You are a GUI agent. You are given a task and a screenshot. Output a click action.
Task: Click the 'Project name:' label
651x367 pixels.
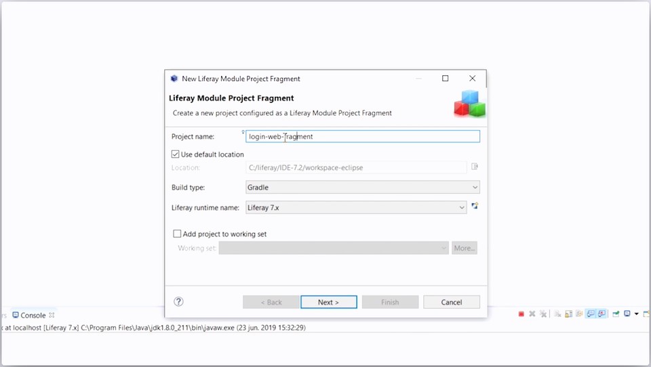coord(193,136)
